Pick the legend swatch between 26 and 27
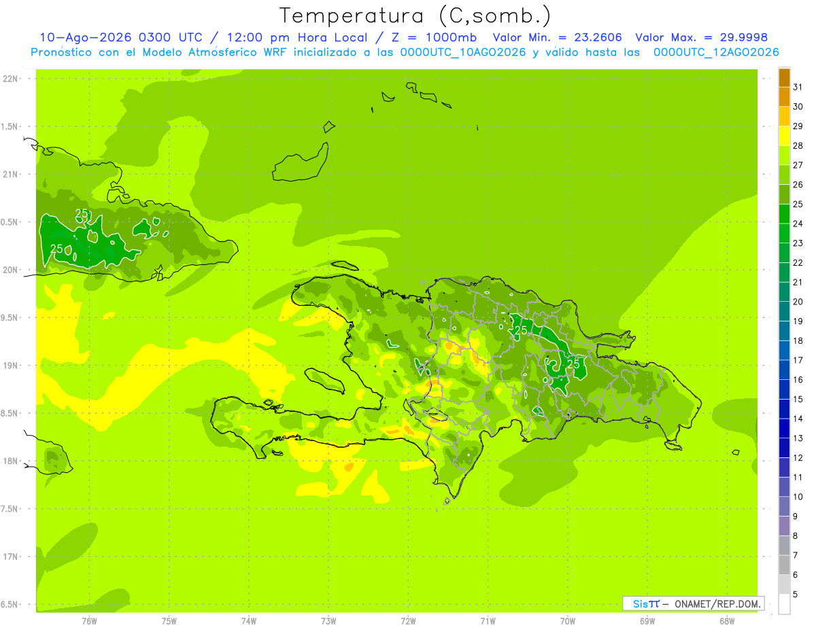The width and height of the screenshot is (816, 630). 784,175
